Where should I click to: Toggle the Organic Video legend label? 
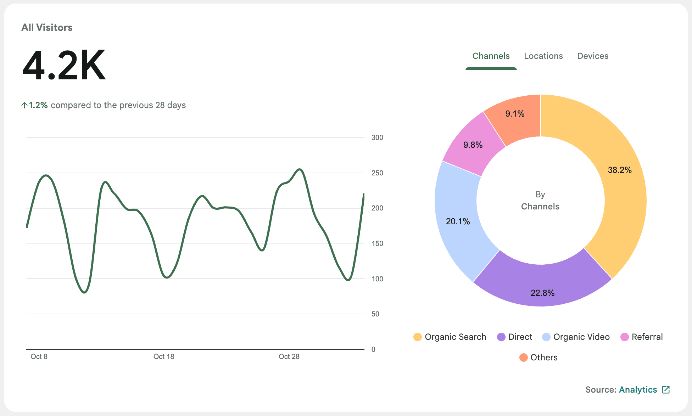[581, 337]
